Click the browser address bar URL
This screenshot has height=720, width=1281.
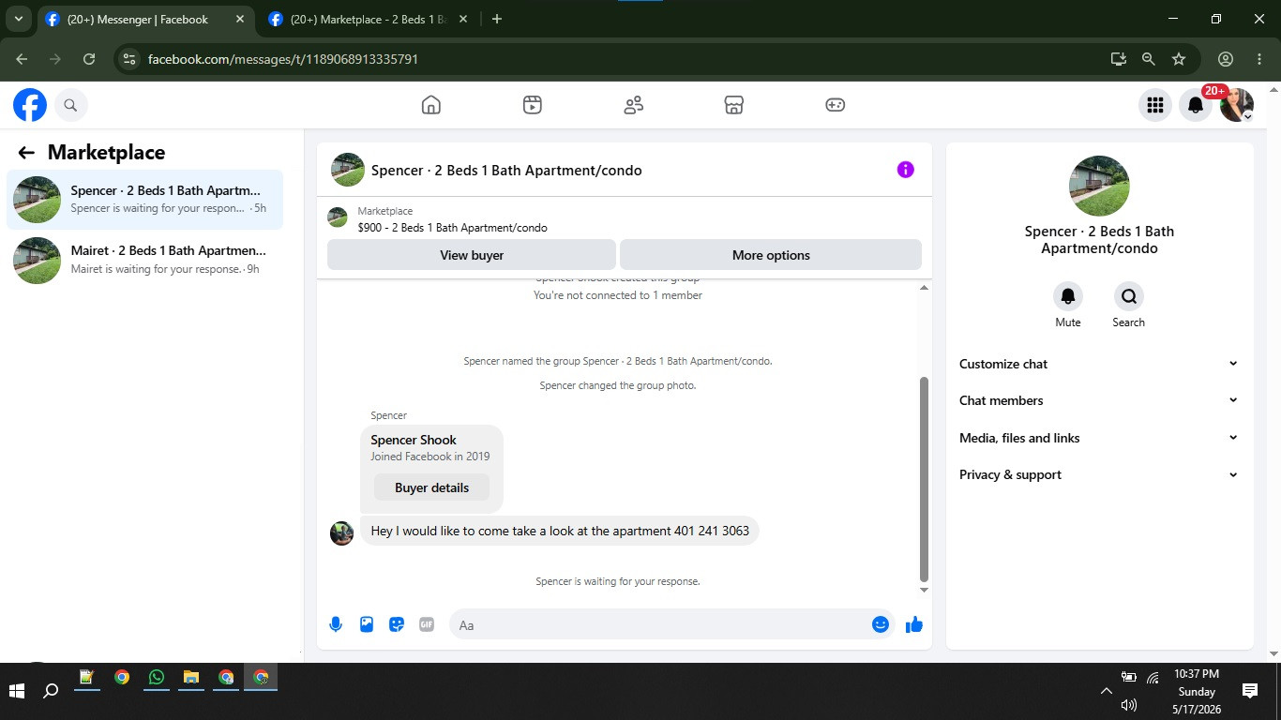tap(283, 59)
